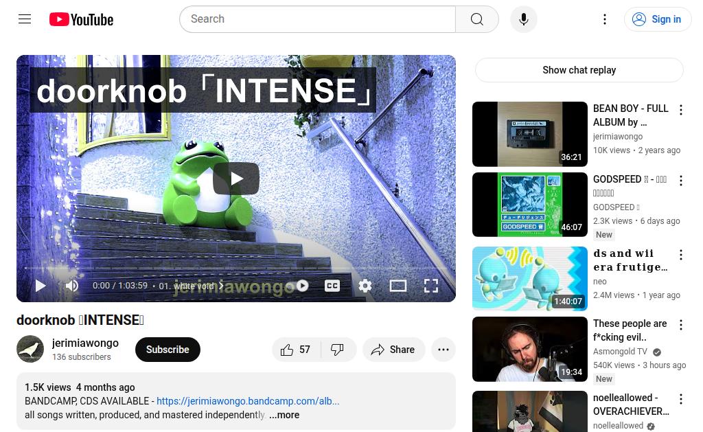Open 'ds and wii era frutige…' title
Image resolution: width=703 pixels, height=432 pixels.
pos(630,260)
